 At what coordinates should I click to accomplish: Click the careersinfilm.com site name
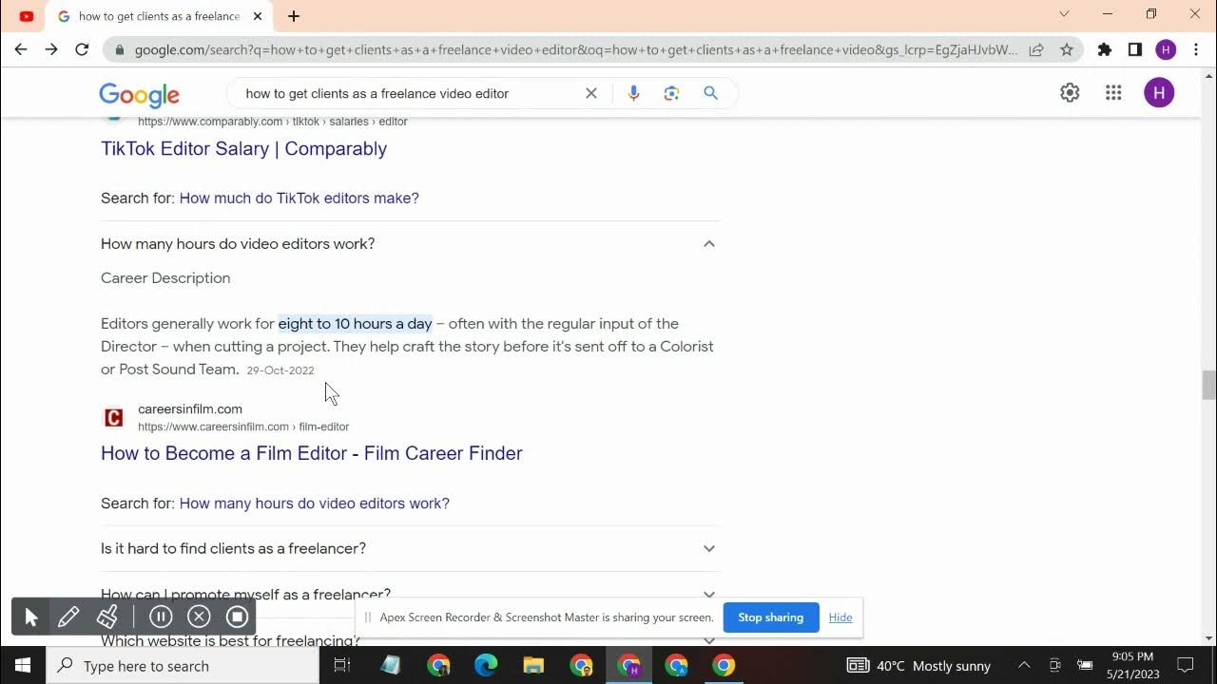pyautogui.click(x=190, y=409)
